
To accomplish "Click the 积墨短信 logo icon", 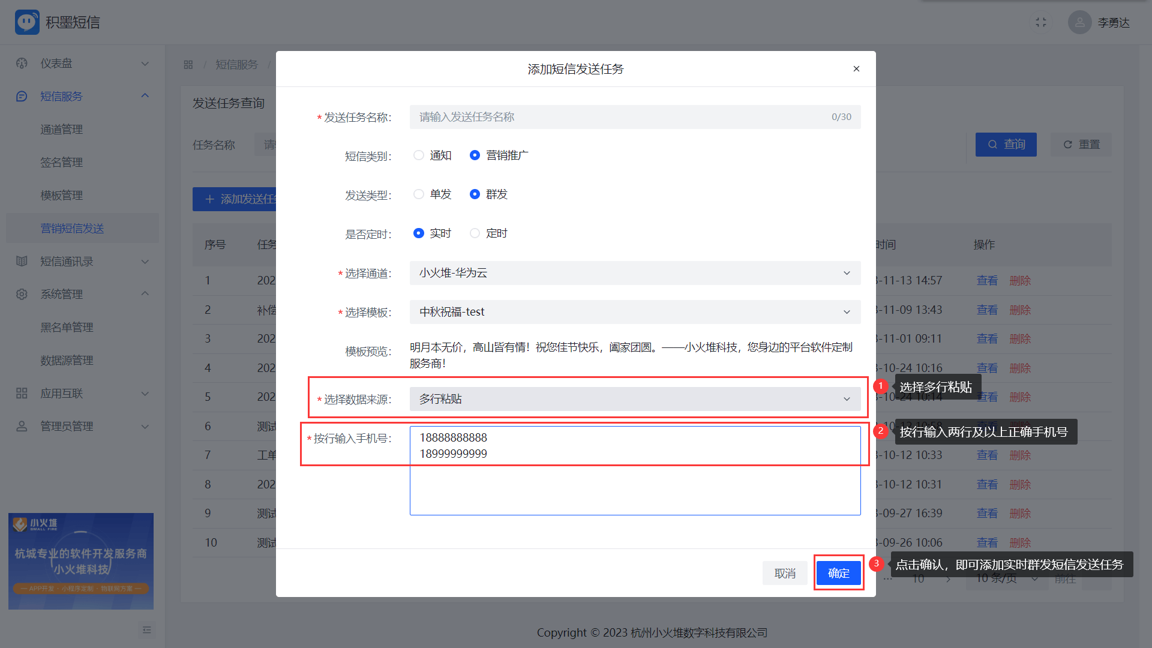I will 27,22.
